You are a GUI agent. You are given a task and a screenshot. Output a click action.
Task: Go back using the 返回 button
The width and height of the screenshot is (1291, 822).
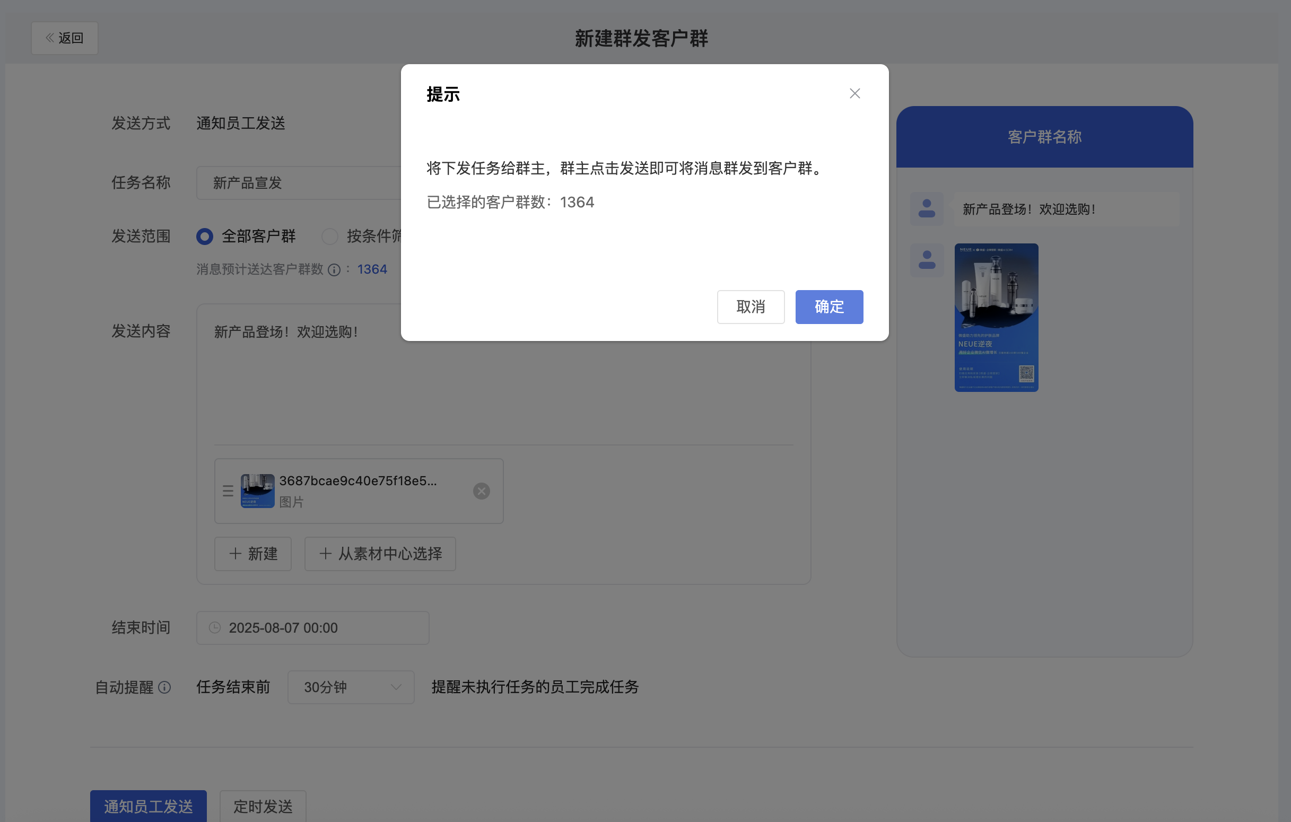tap(64, 38)
